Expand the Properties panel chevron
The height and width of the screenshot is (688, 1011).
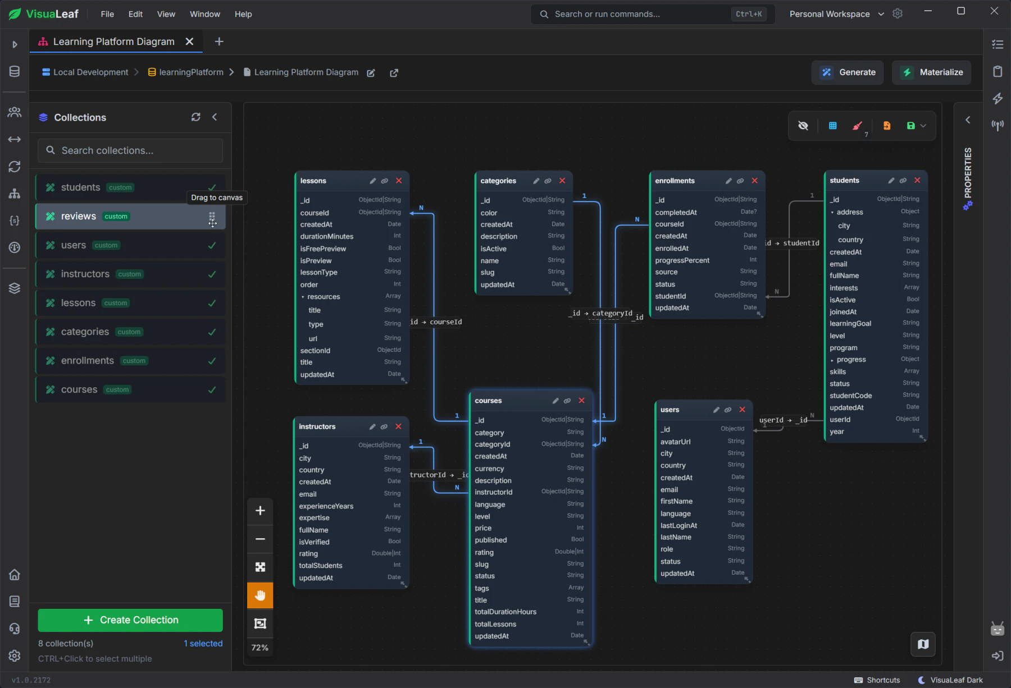click(968, 120)
